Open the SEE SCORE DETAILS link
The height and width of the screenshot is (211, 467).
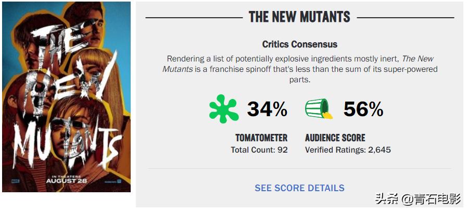pos(299,188)
